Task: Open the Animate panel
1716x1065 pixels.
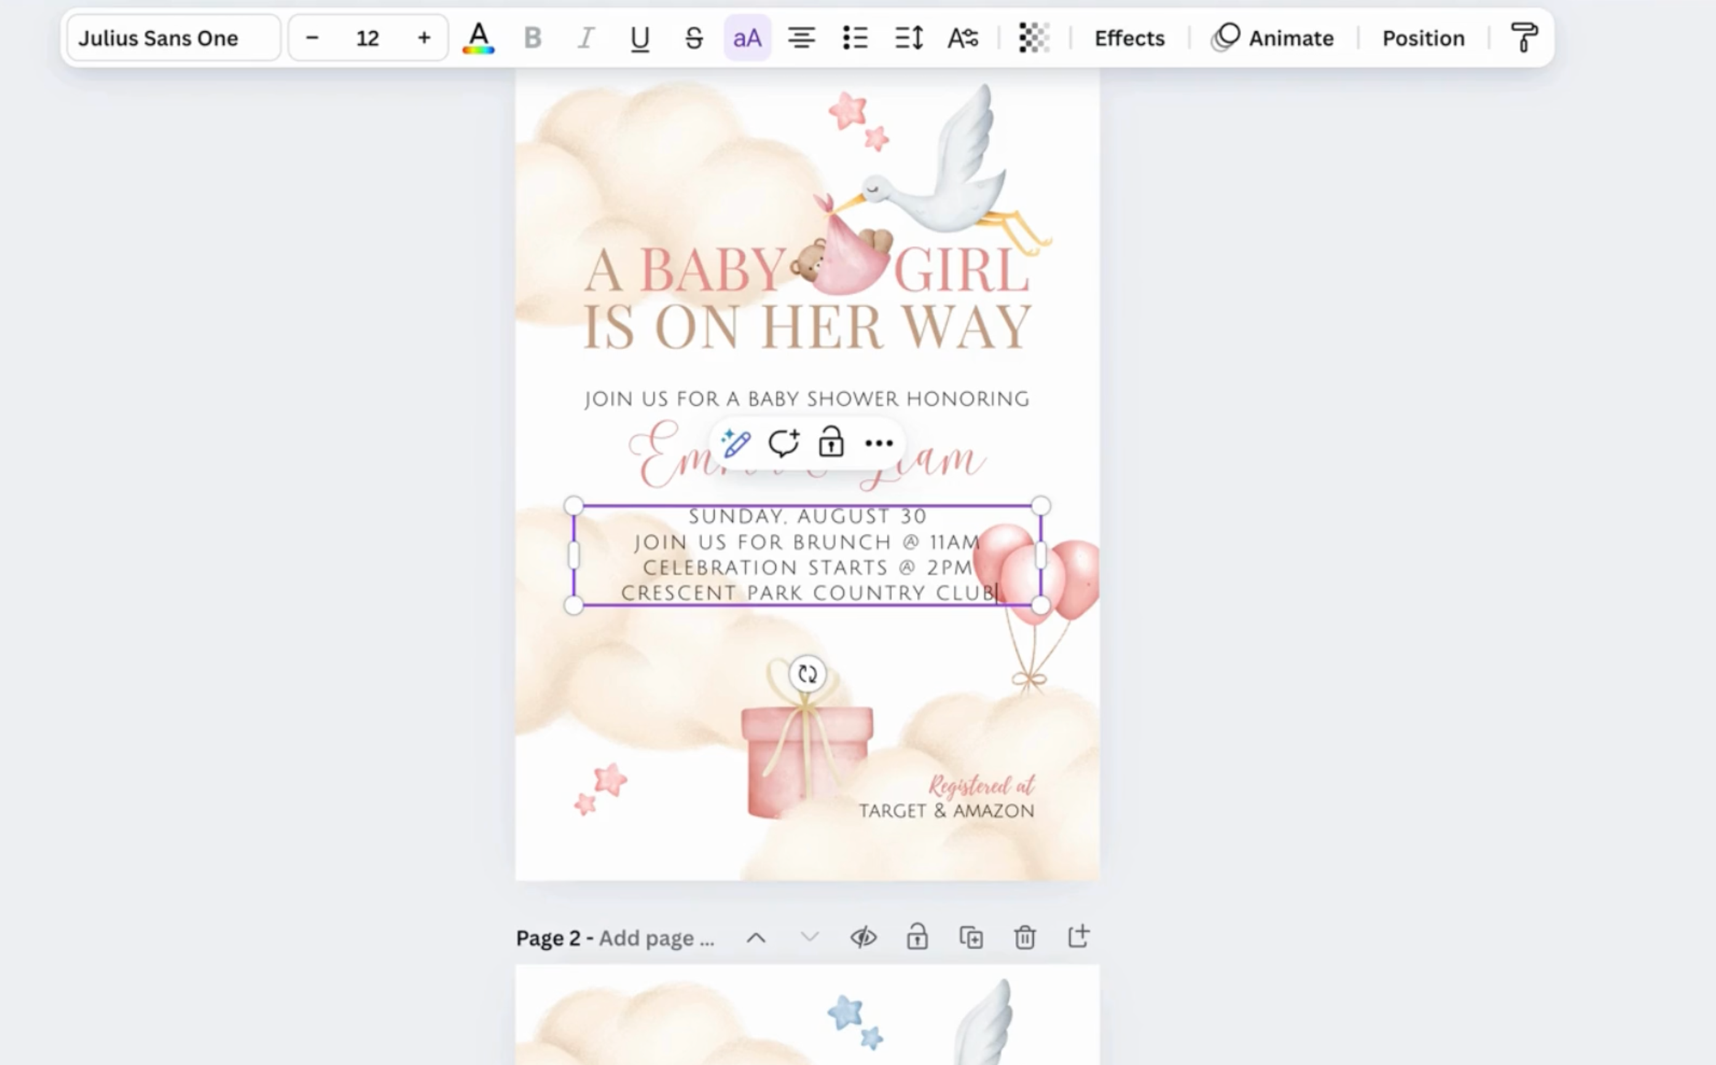Action: coord(1273,38)
